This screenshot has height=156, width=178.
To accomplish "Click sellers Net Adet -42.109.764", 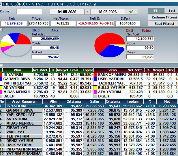I will pyautogui.click(x=140, y=39).
